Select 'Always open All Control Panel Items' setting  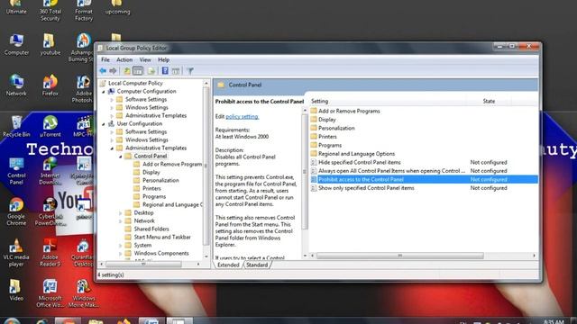click(424, 171)
